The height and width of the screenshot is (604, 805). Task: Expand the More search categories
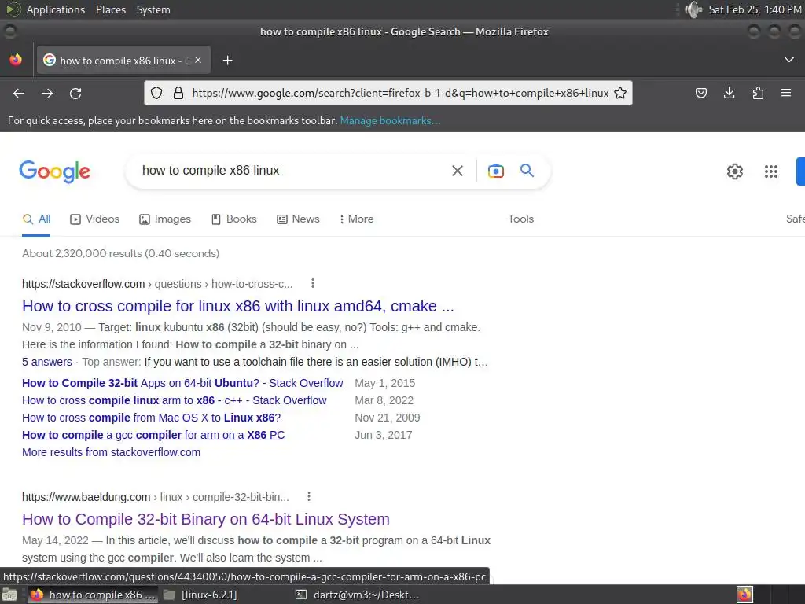356,219
